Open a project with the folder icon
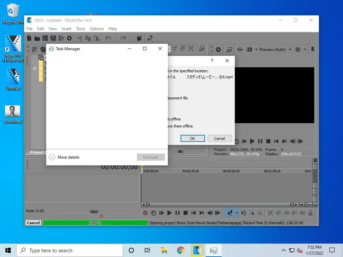This screenshot has height=257, width=343. (37, 38)
